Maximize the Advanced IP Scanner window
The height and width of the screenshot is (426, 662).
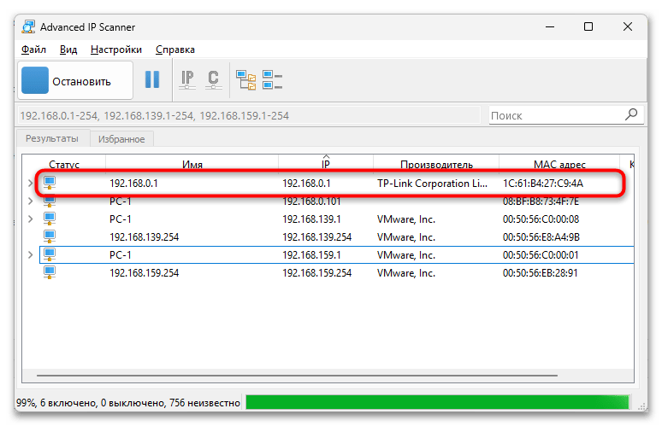pyautogui.click(x=588, y=27)
